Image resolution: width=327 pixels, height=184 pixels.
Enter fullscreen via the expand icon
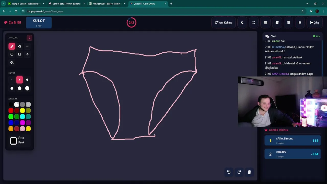pyautogui.click(x=254, y=22)
